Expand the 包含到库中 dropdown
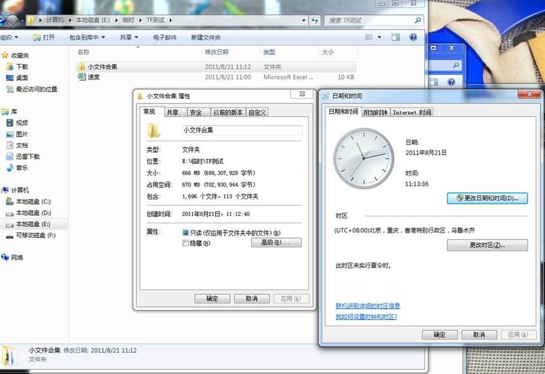 click(x=87, y=38)
